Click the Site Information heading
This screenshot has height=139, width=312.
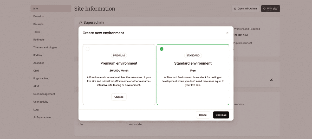tap(95, 9)
